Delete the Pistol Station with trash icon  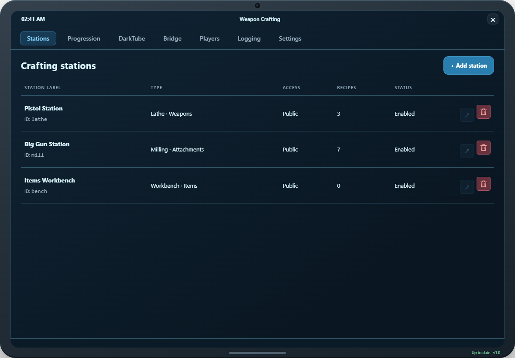coord(484,112)
